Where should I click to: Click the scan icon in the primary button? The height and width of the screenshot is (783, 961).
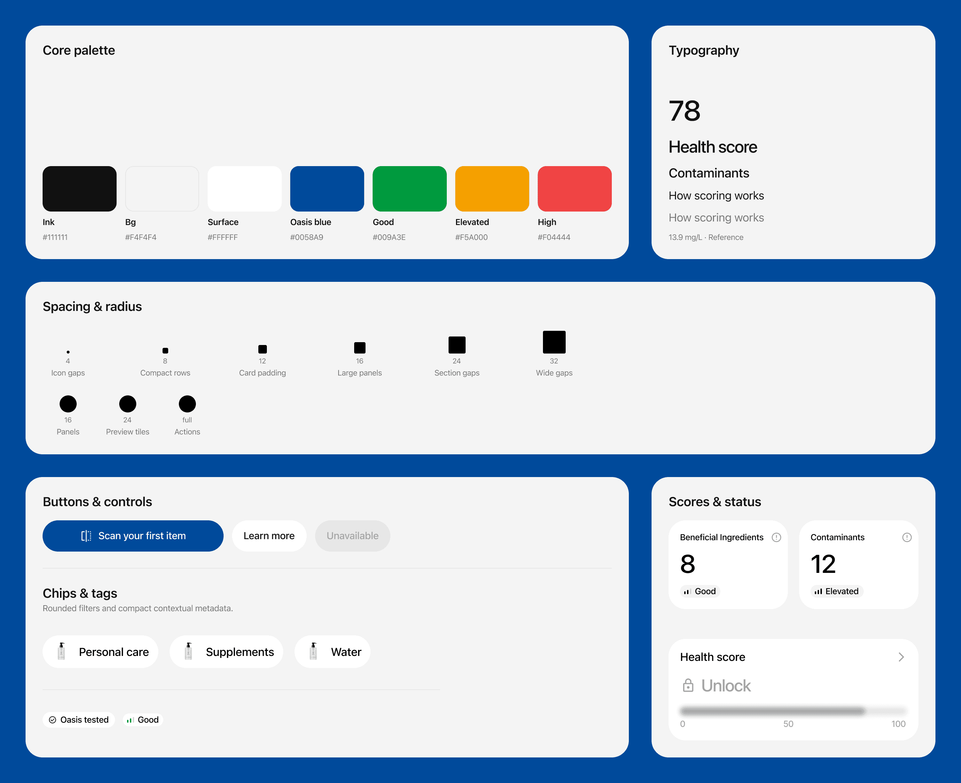(86, 536)
